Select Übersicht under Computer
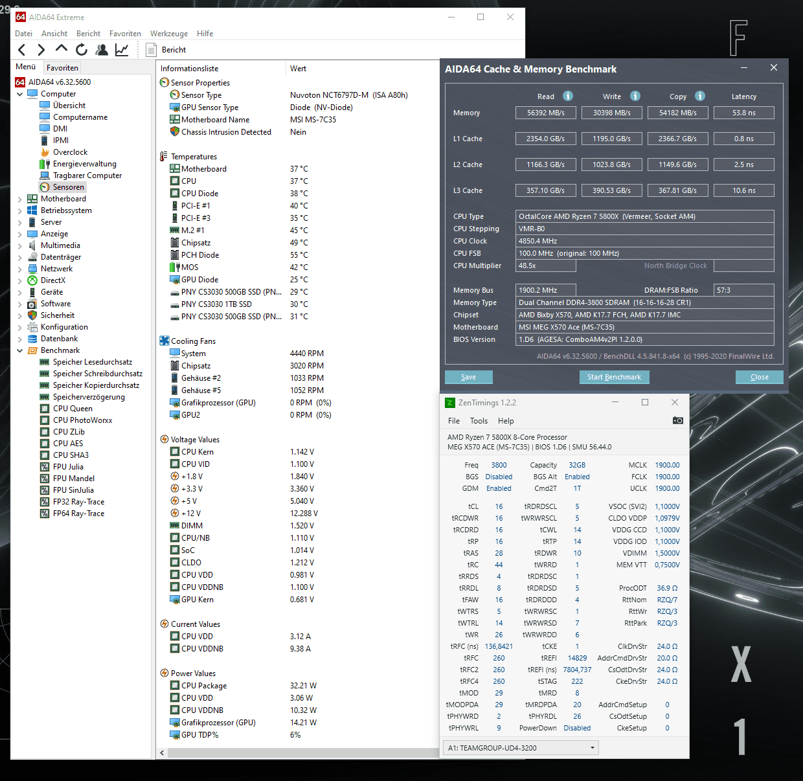 click(x=69, y=106)
